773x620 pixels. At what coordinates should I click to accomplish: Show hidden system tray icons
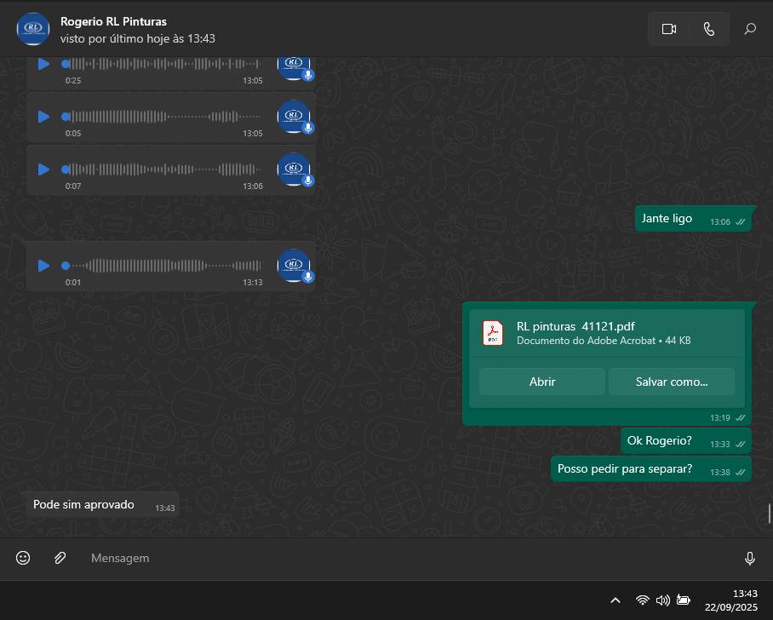(x=616, y=600)
